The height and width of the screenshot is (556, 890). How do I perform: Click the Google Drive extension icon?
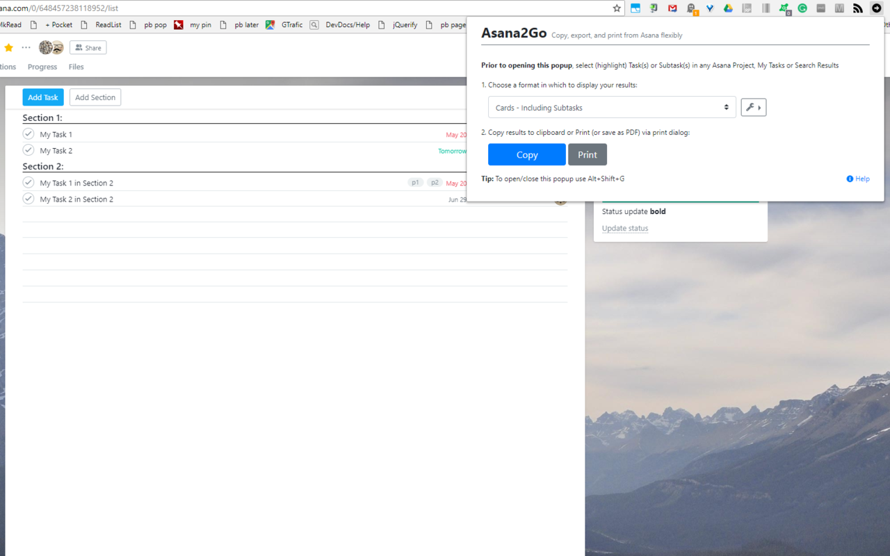(x=727, y=8)
